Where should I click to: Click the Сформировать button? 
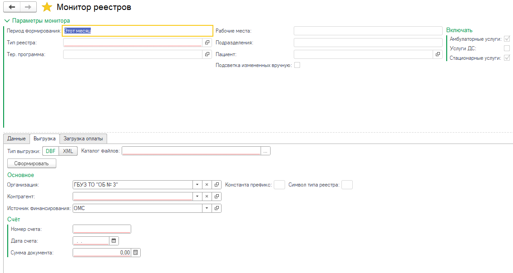pos(32,163)
